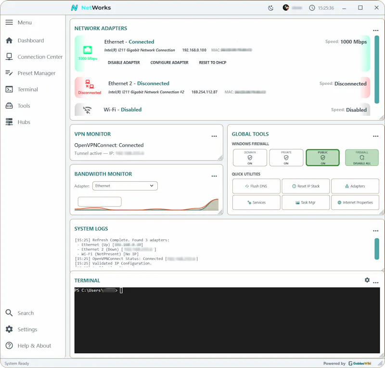
Task: Open Connection Center in the sidebar
Action: click(40, 57)
